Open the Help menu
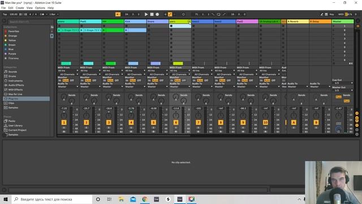This screenshot has width=362, height=204. [x=50, y=8]
